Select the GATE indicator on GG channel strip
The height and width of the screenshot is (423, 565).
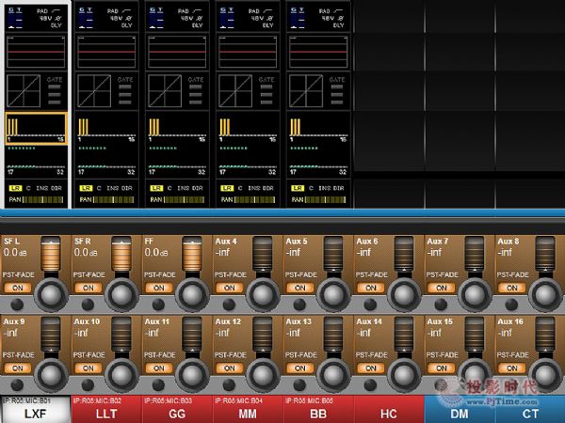[195, 81]
